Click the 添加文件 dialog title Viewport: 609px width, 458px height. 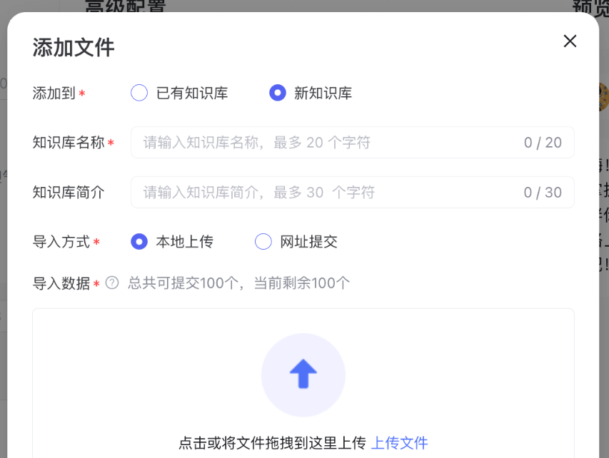click(x=74, y=47)
